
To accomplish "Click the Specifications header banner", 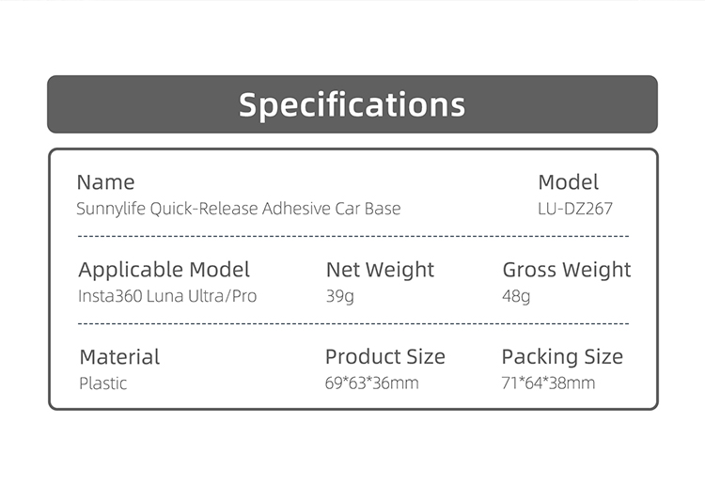I will (352, 104).
